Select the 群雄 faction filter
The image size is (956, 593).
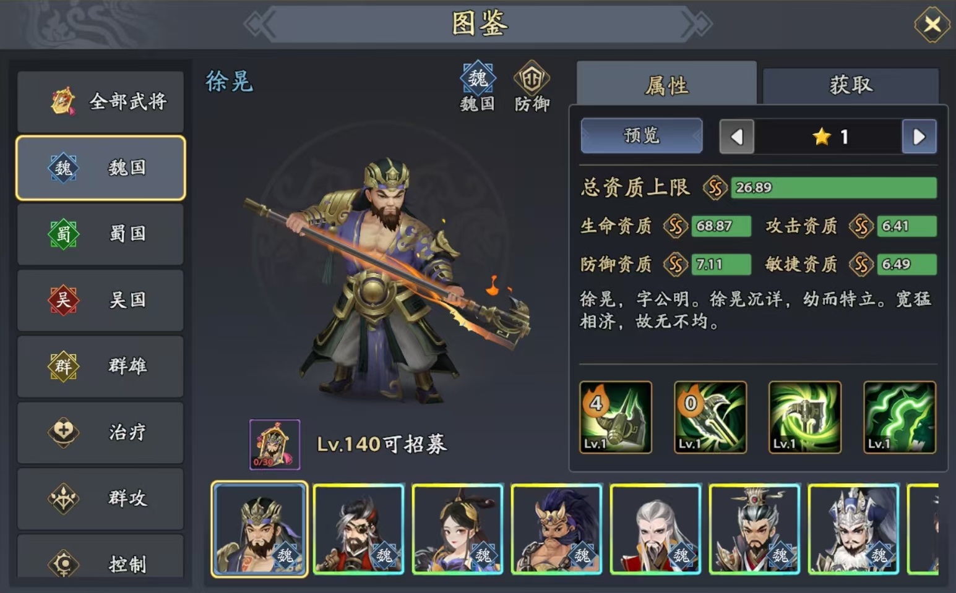(x=100, y=366)
